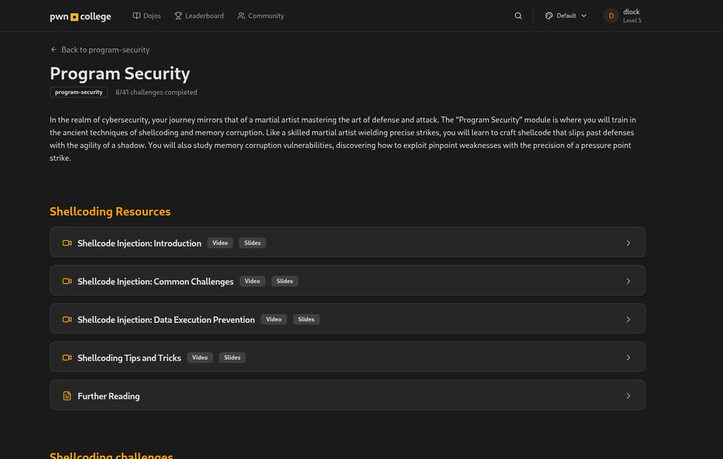
Task: Expand Shellcoding Tips and Tricks chevron
Action: tap(628, 358)
